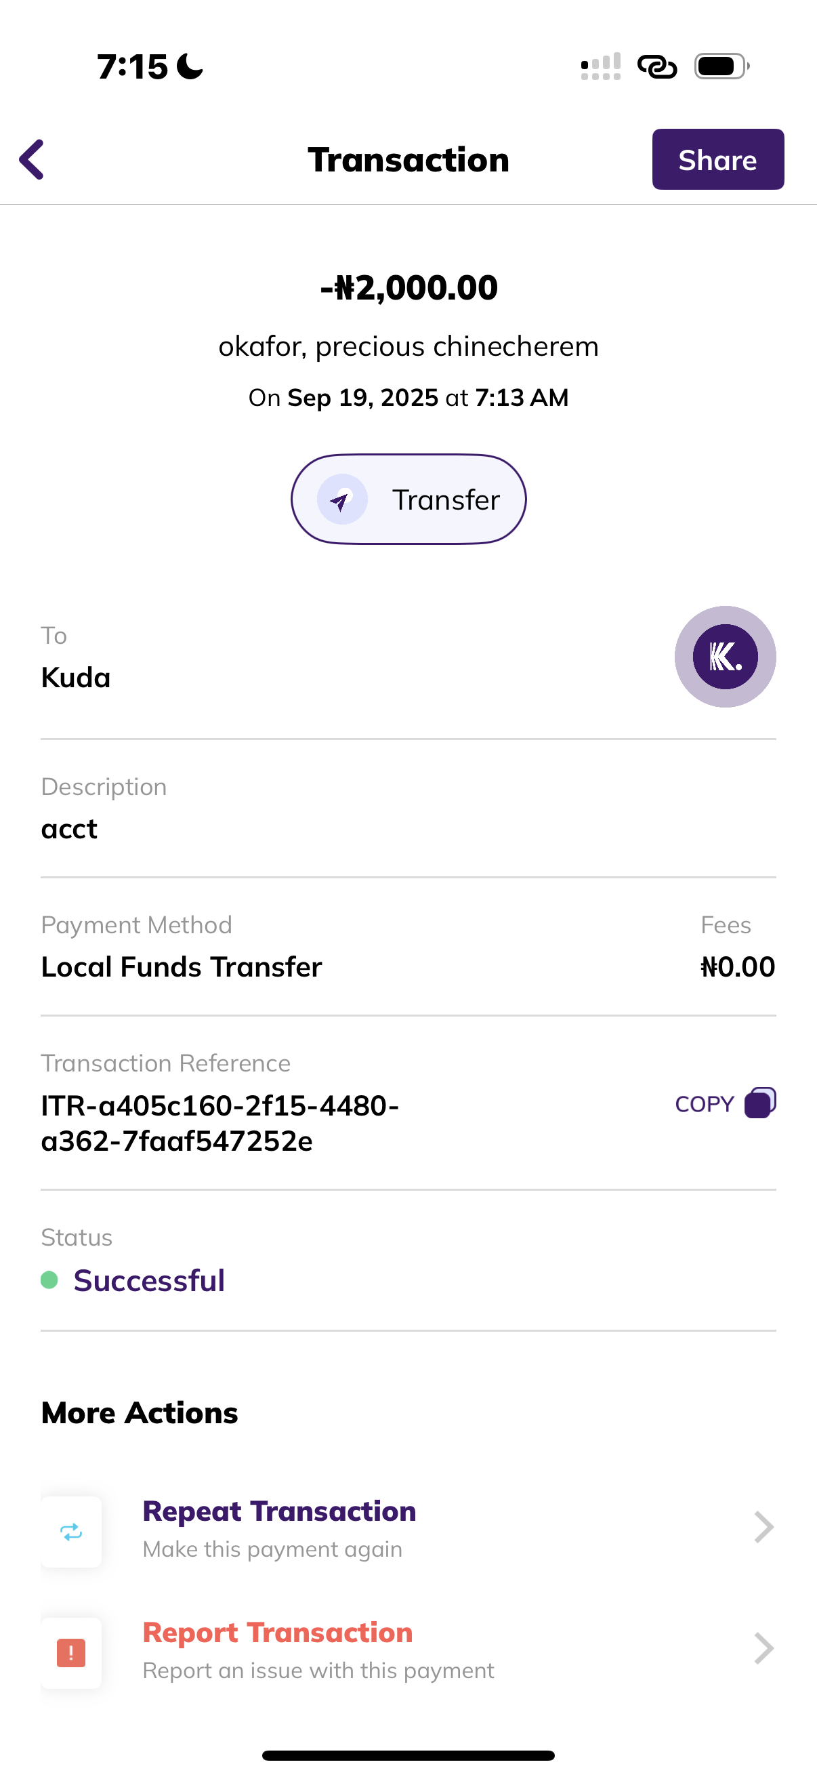Tap the hotspot link status icon
The image size is (817, 1777).
click(656, 67)
